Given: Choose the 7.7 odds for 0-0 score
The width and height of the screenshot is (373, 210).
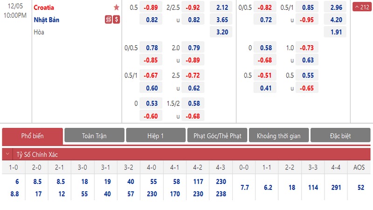Looking at the screenshot, I should coord(246,187).
